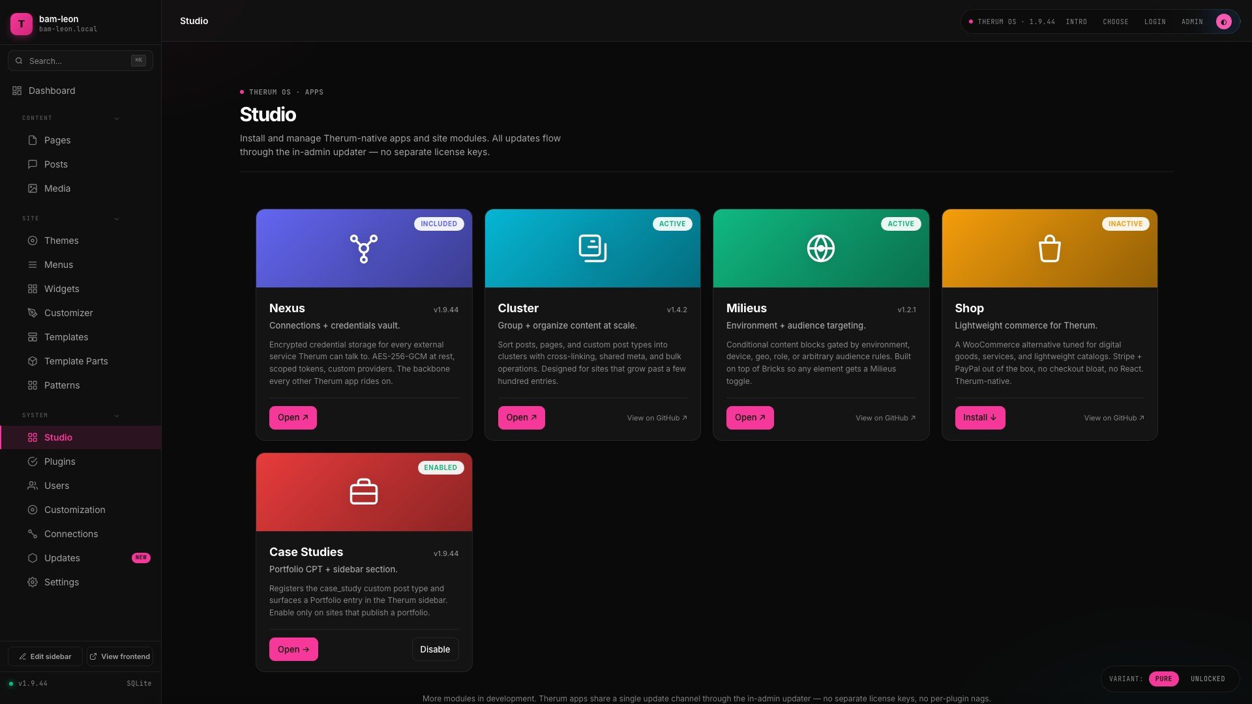Open Dashboard grid icon in sidebar
The image size is (1252, 704).
[17, 91]
